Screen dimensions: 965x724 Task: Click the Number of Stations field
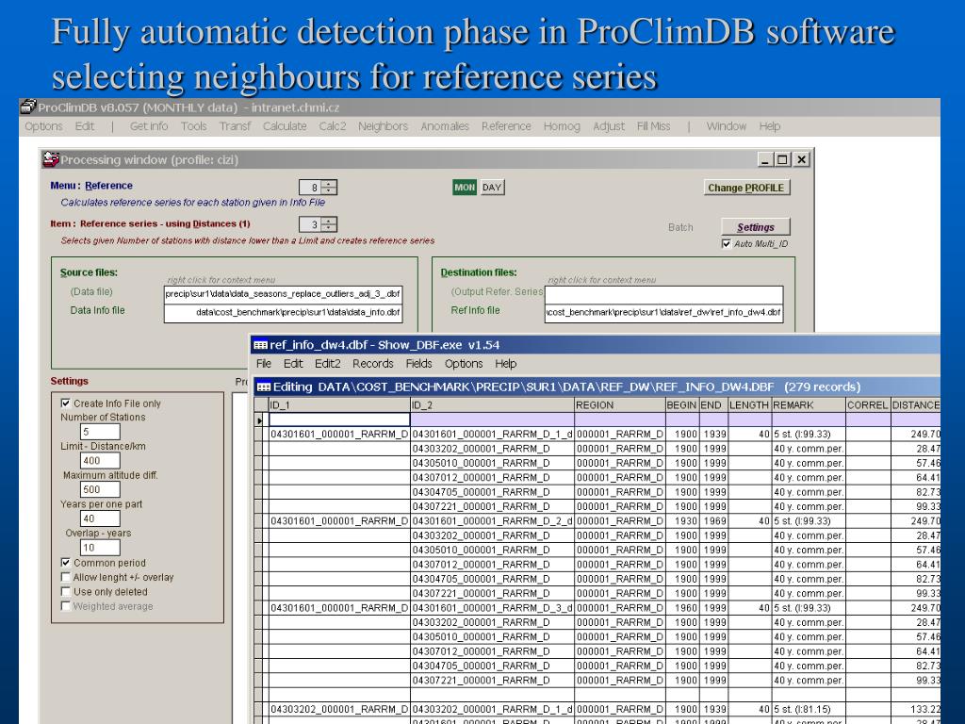[x=100, y=432]
